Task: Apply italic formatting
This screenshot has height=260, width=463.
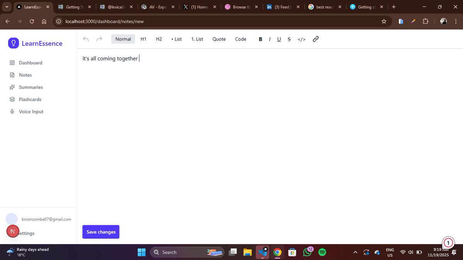Action: [270, 39]
